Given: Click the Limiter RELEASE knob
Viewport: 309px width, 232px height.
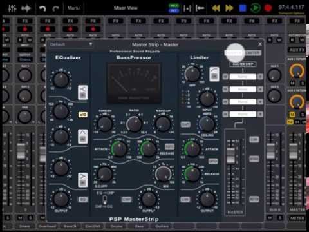Looking at the screenshot, I should point(192,174).
